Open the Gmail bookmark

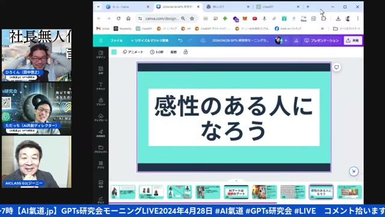[103, 28]
